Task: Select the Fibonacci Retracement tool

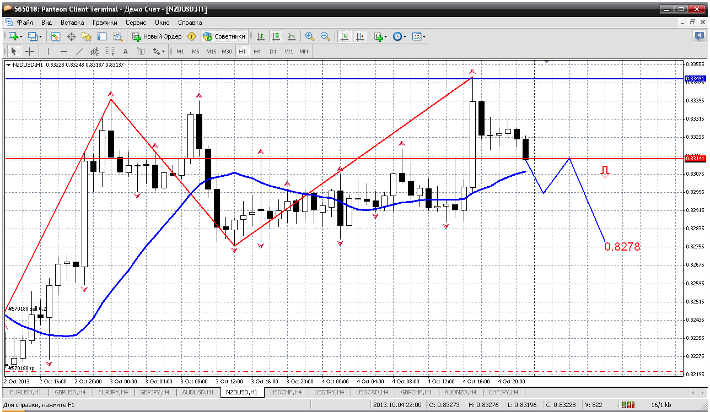Action: click(110, 51)
